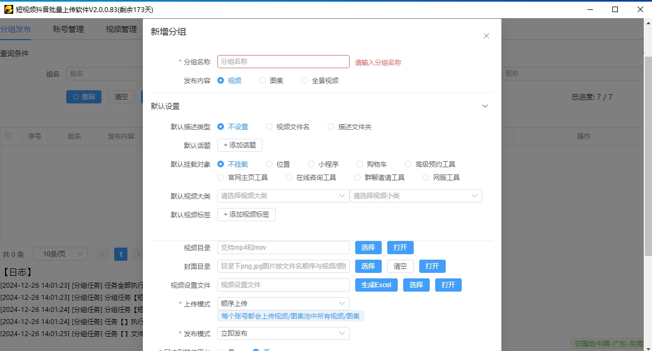Viewport: 652px width, 351px height.
Task: Open the 请选择视频小类 dropdown
Action: 415,196
